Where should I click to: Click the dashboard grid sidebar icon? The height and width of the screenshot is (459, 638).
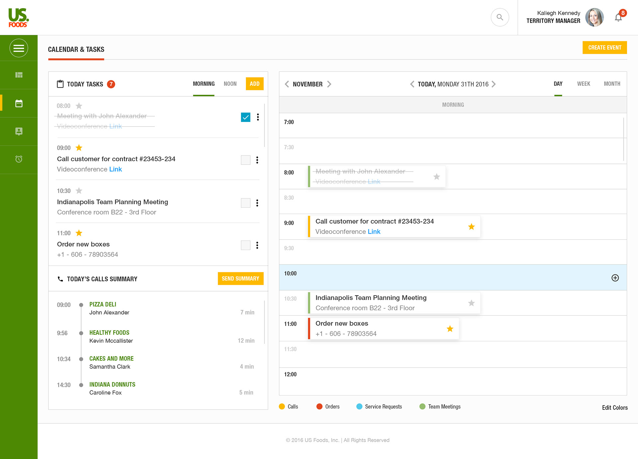[19, 75]
